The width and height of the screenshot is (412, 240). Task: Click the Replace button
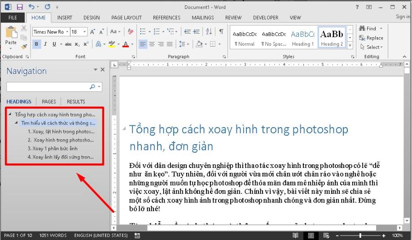(372, 38)
